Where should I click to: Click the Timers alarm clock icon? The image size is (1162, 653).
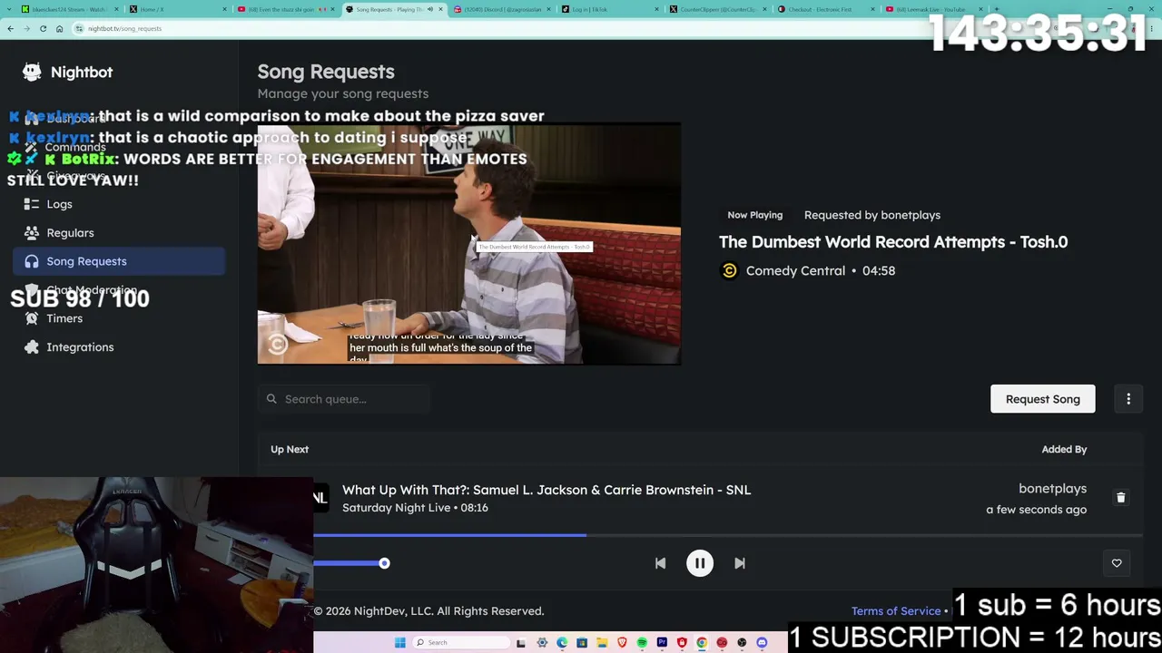(32, 318)
